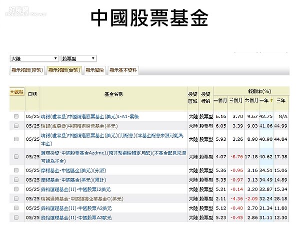Sort by 一年 return arrow icon
The width and height of the screenshot is (300, 227).
pyautogui.click(x=271, y=100)
